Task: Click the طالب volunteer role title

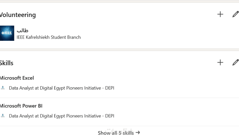Action: tap(22, 30)
